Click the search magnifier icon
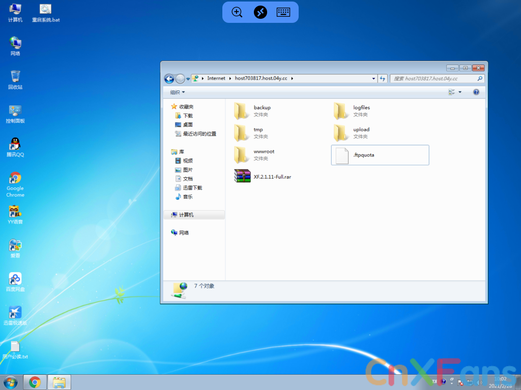521x390 pixels. (479, 79)
